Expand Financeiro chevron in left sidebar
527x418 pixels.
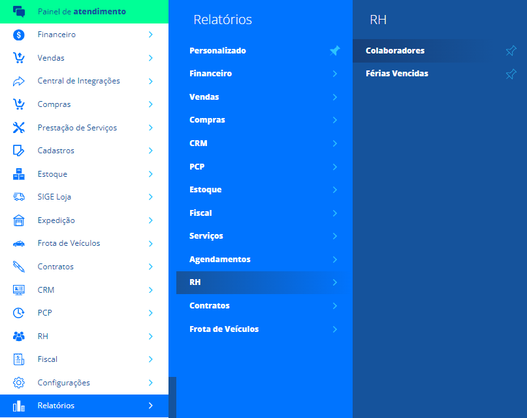151,35
